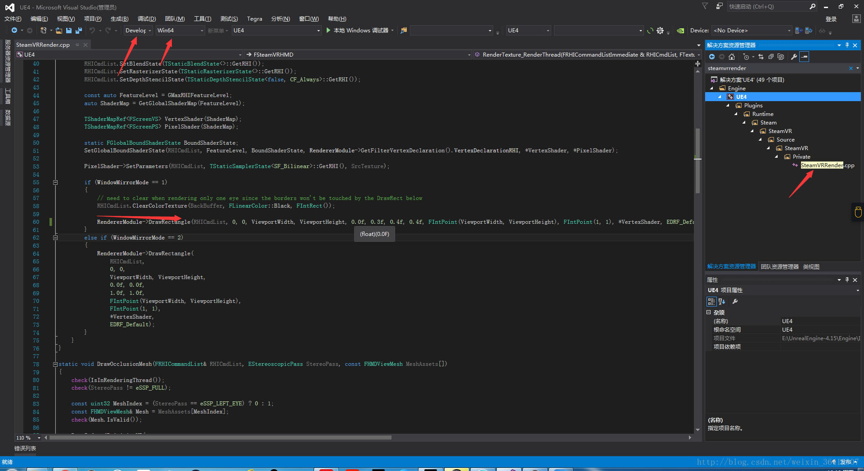Screen dimensions: 864x471
Task: Select SteamVRRender.cpp in solution tree
Action: pos(827,165)
